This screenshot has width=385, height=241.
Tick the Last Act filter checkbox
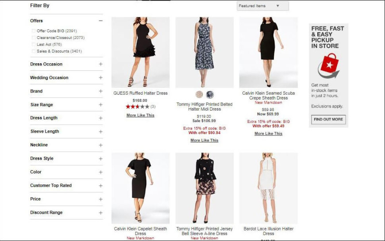[33, 44]
